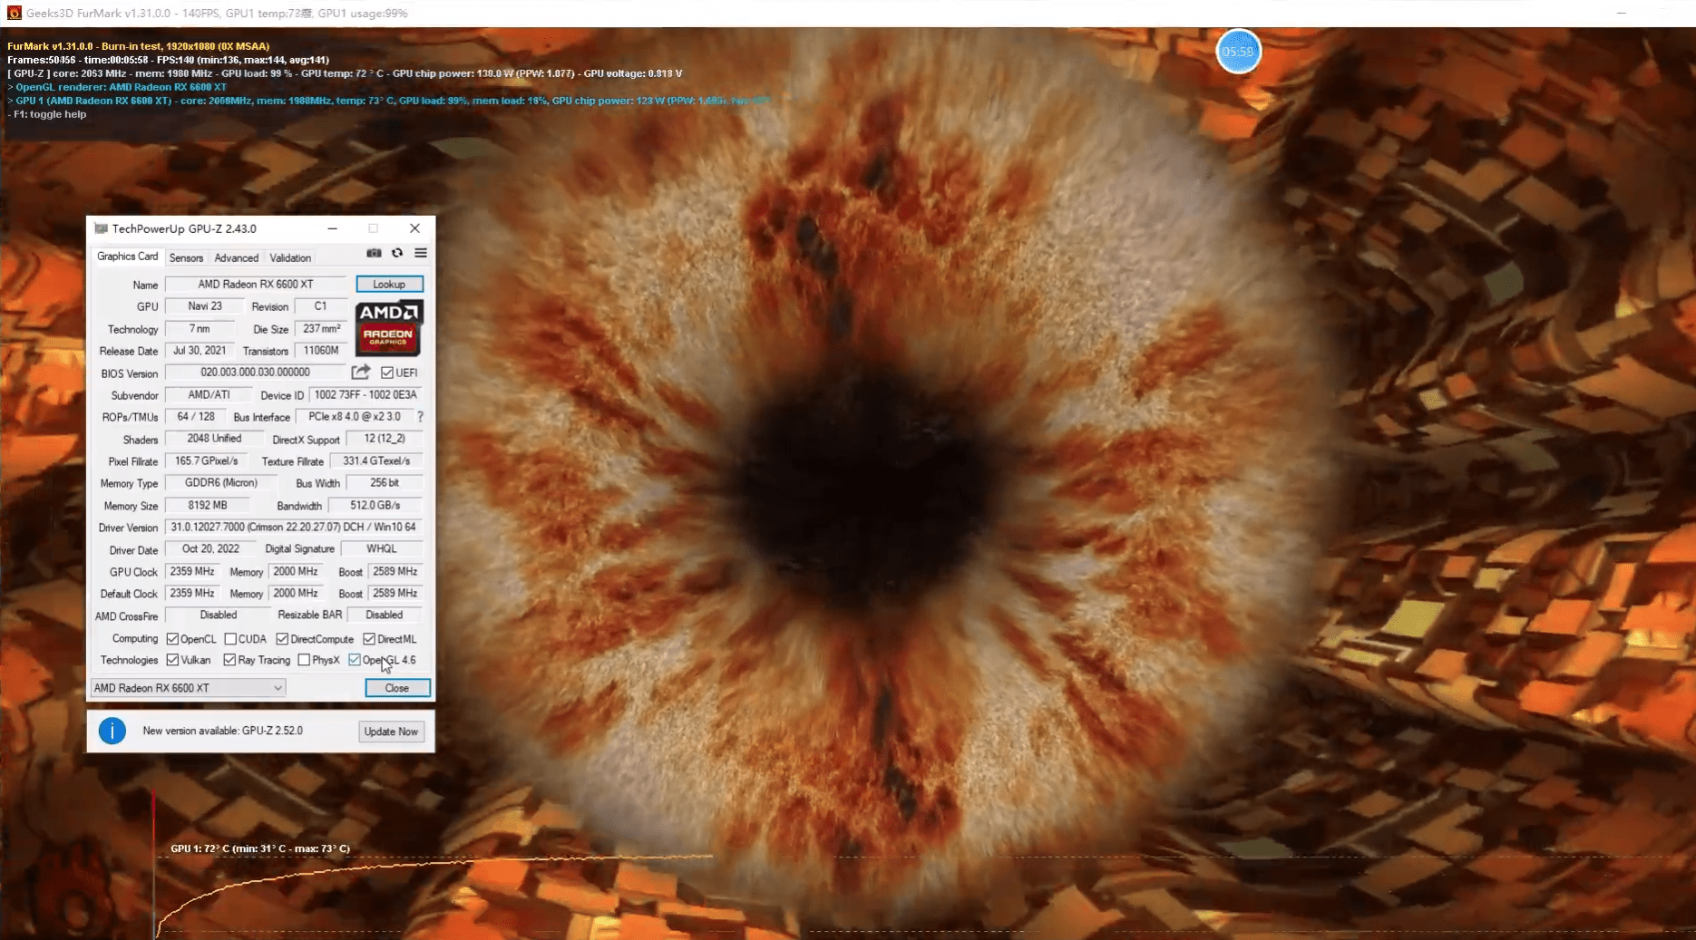Switch to the Sensors tab
1696x940 pixels.
186,257
